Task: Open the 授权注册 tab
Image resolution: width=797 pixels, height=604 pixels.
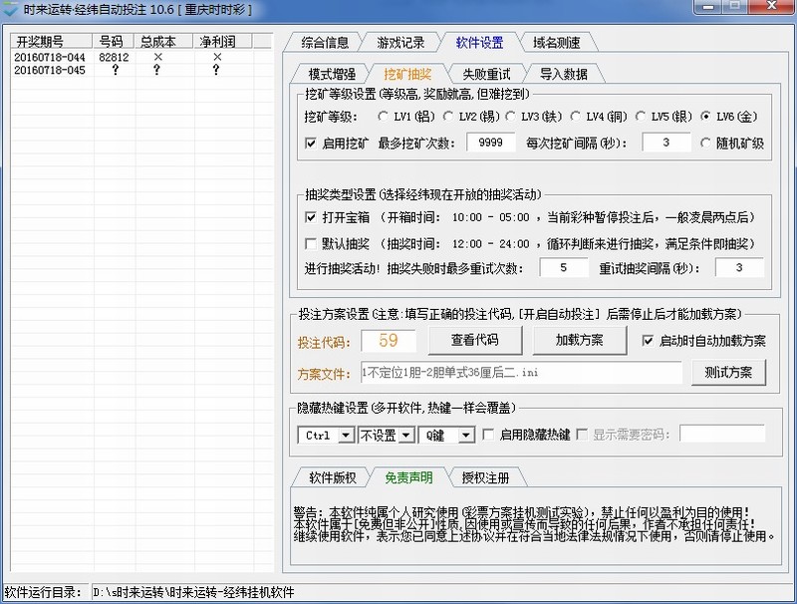Action: coord(485,476)
